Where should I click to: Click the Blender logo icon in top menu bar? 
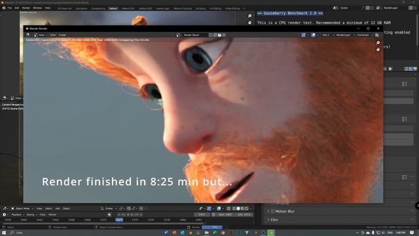click(4, 8)
